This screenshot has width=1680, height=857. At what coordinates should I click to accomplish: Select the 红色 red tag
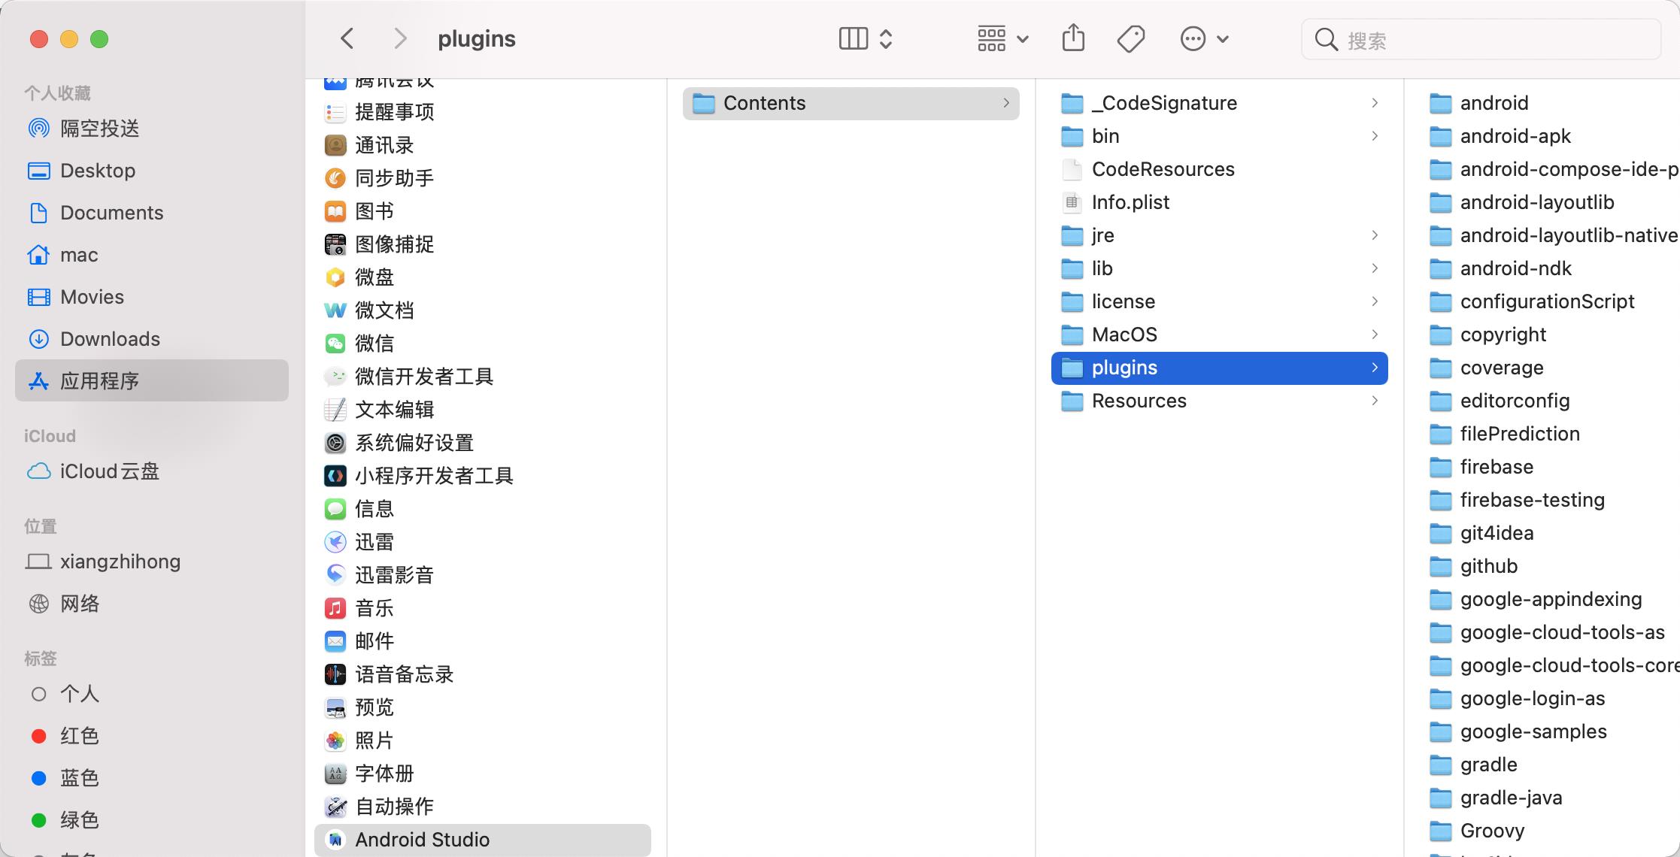(151, 736)
